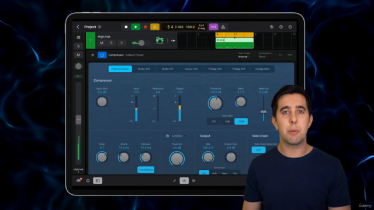
Task: Click the Output Gain knob
Action: tap(231, 157)
